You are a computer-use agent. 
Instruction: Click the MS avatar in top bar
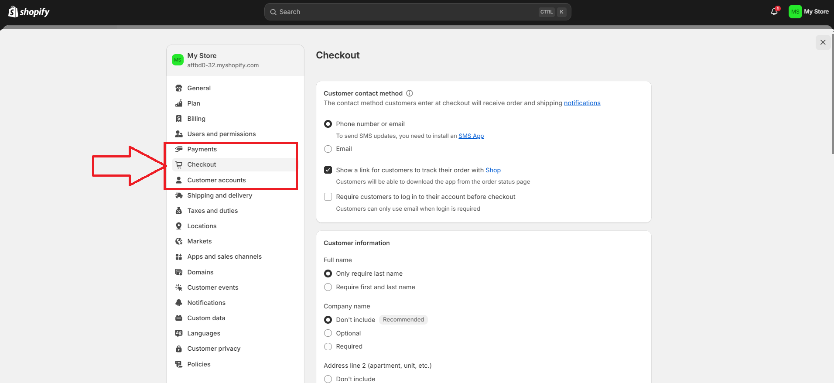(795, 12)
